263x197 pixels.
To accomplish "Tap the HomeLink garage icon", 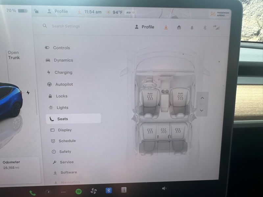I will tap(179, 28).
